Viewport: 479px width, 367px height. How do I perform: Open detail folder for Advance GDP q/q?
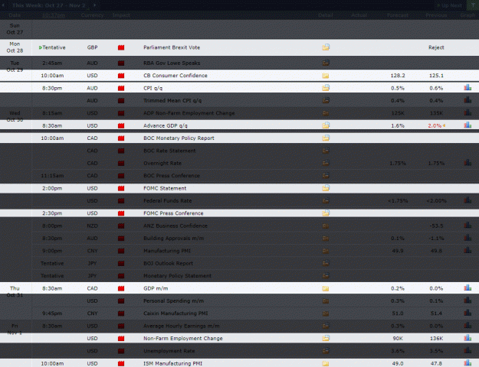click(326, 125)
